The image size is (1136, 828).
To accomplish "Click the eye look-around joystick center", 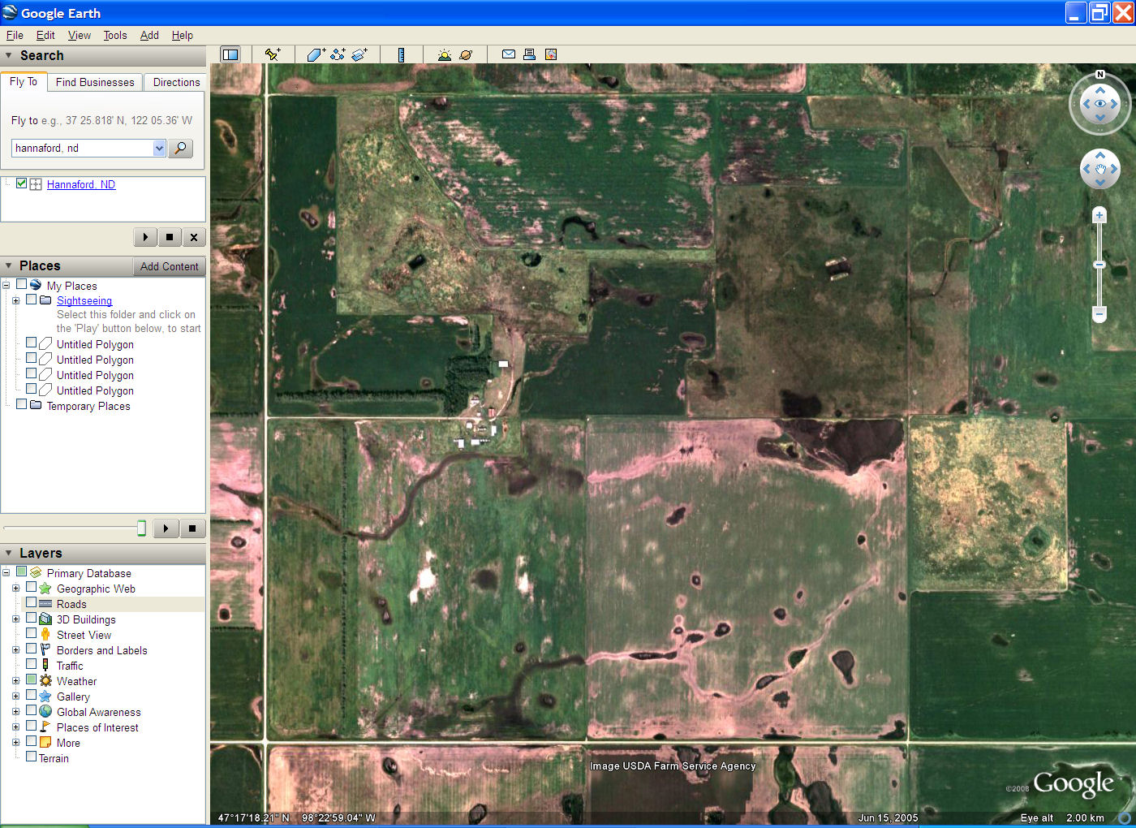I will pos(1100,104).
